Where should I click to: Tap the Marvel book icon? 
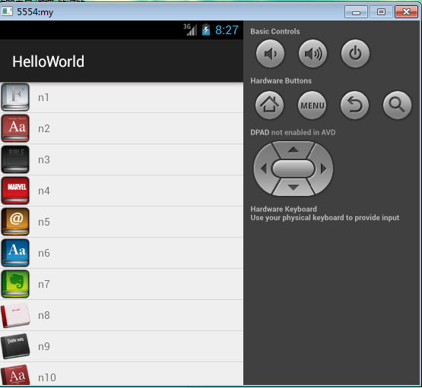15,191
